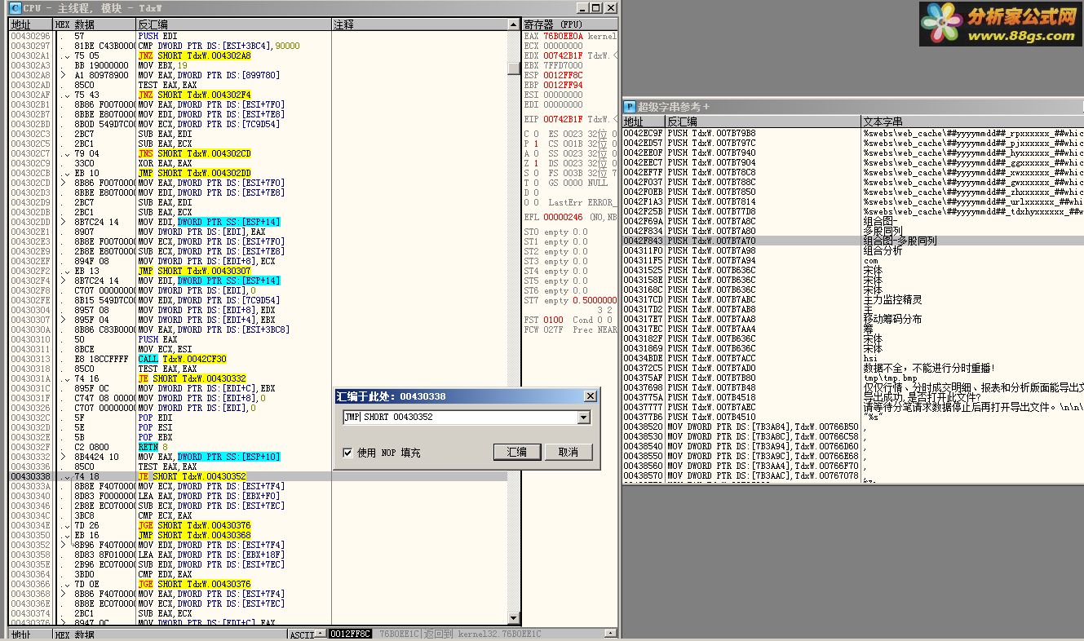
Task: Click the 汇编 button
Action: pyautogui.click(x=517, y=452)
